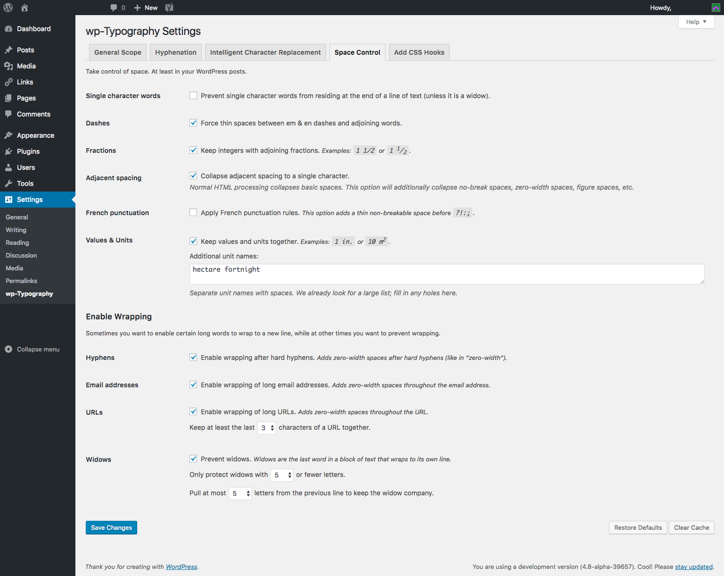Image resolution: width=724 pixels, height=576 pixels.
Task: Open the site home icon
Action: [x=25, y=8]
